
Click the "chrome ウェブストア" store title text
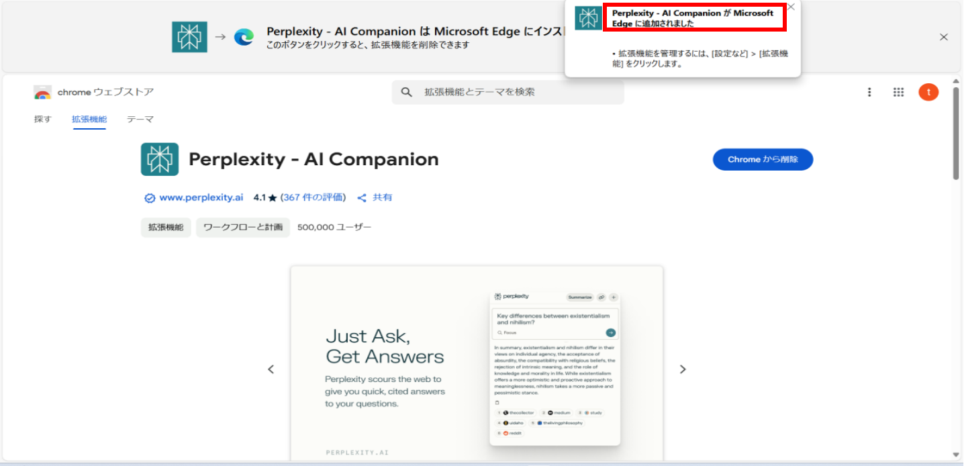(x=105, y=93)
